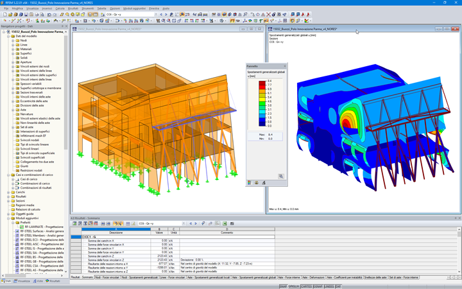The height and width of the screenshot is (289, 462).
Task: Switch to Nodi - Forze vincolari tab
Action: click(107, 277)
